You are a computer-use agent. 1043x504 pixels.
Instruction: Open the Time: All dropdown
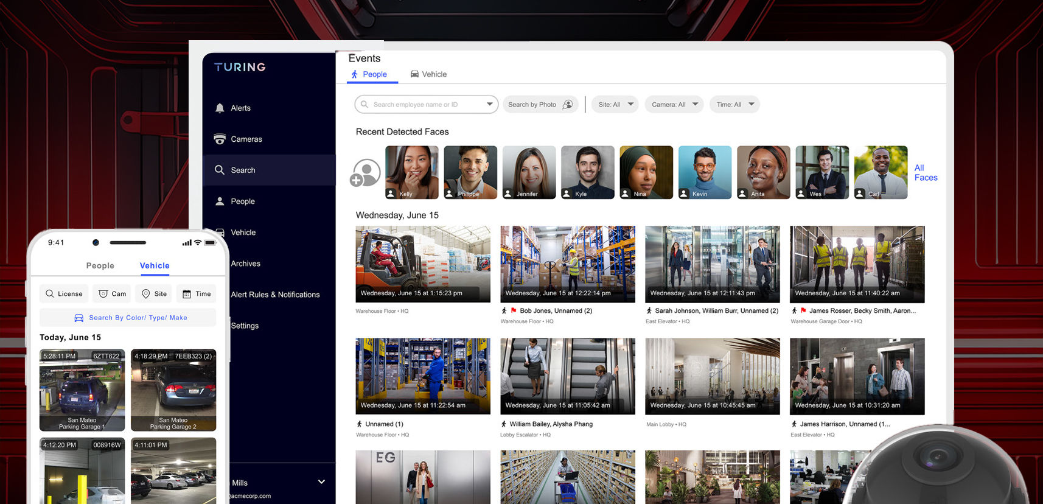[x=734, y=105]
